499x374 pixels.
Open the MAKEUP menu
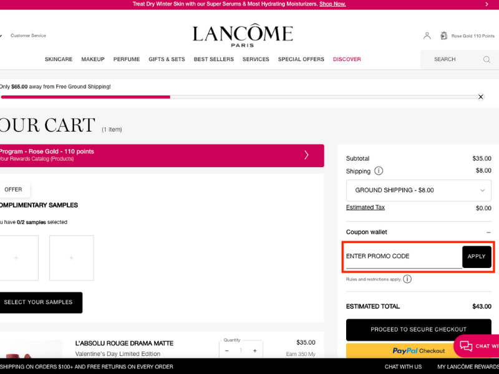click(x=92, y=59)
